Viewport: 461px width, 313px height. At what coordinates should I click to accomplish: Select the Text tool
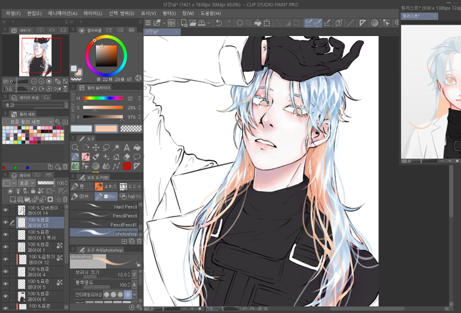[126, 147]
